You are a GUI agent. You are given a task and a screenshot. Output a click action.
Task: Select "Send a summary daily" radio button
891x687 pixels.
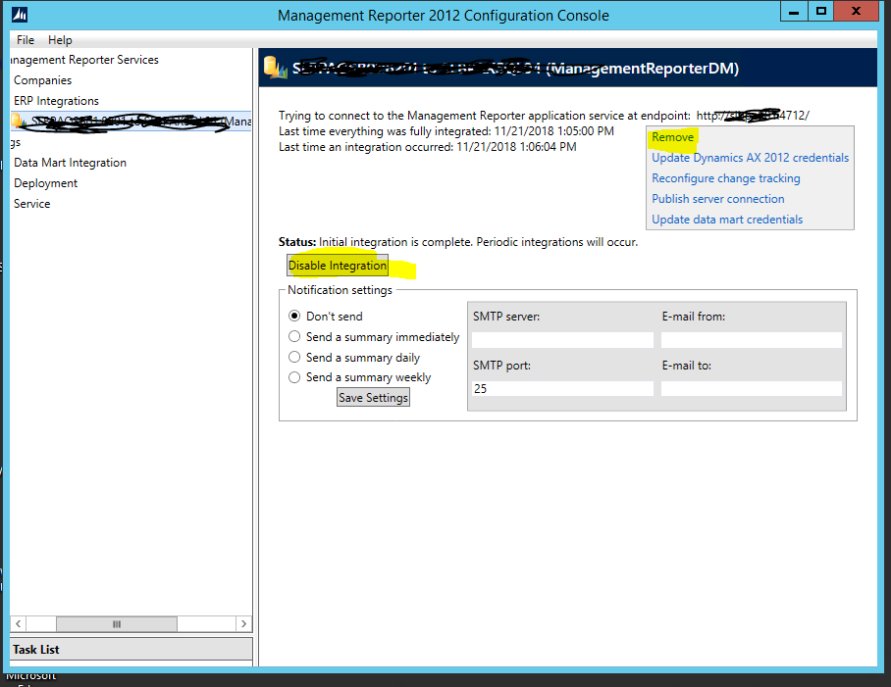click(x=294, y=358)
